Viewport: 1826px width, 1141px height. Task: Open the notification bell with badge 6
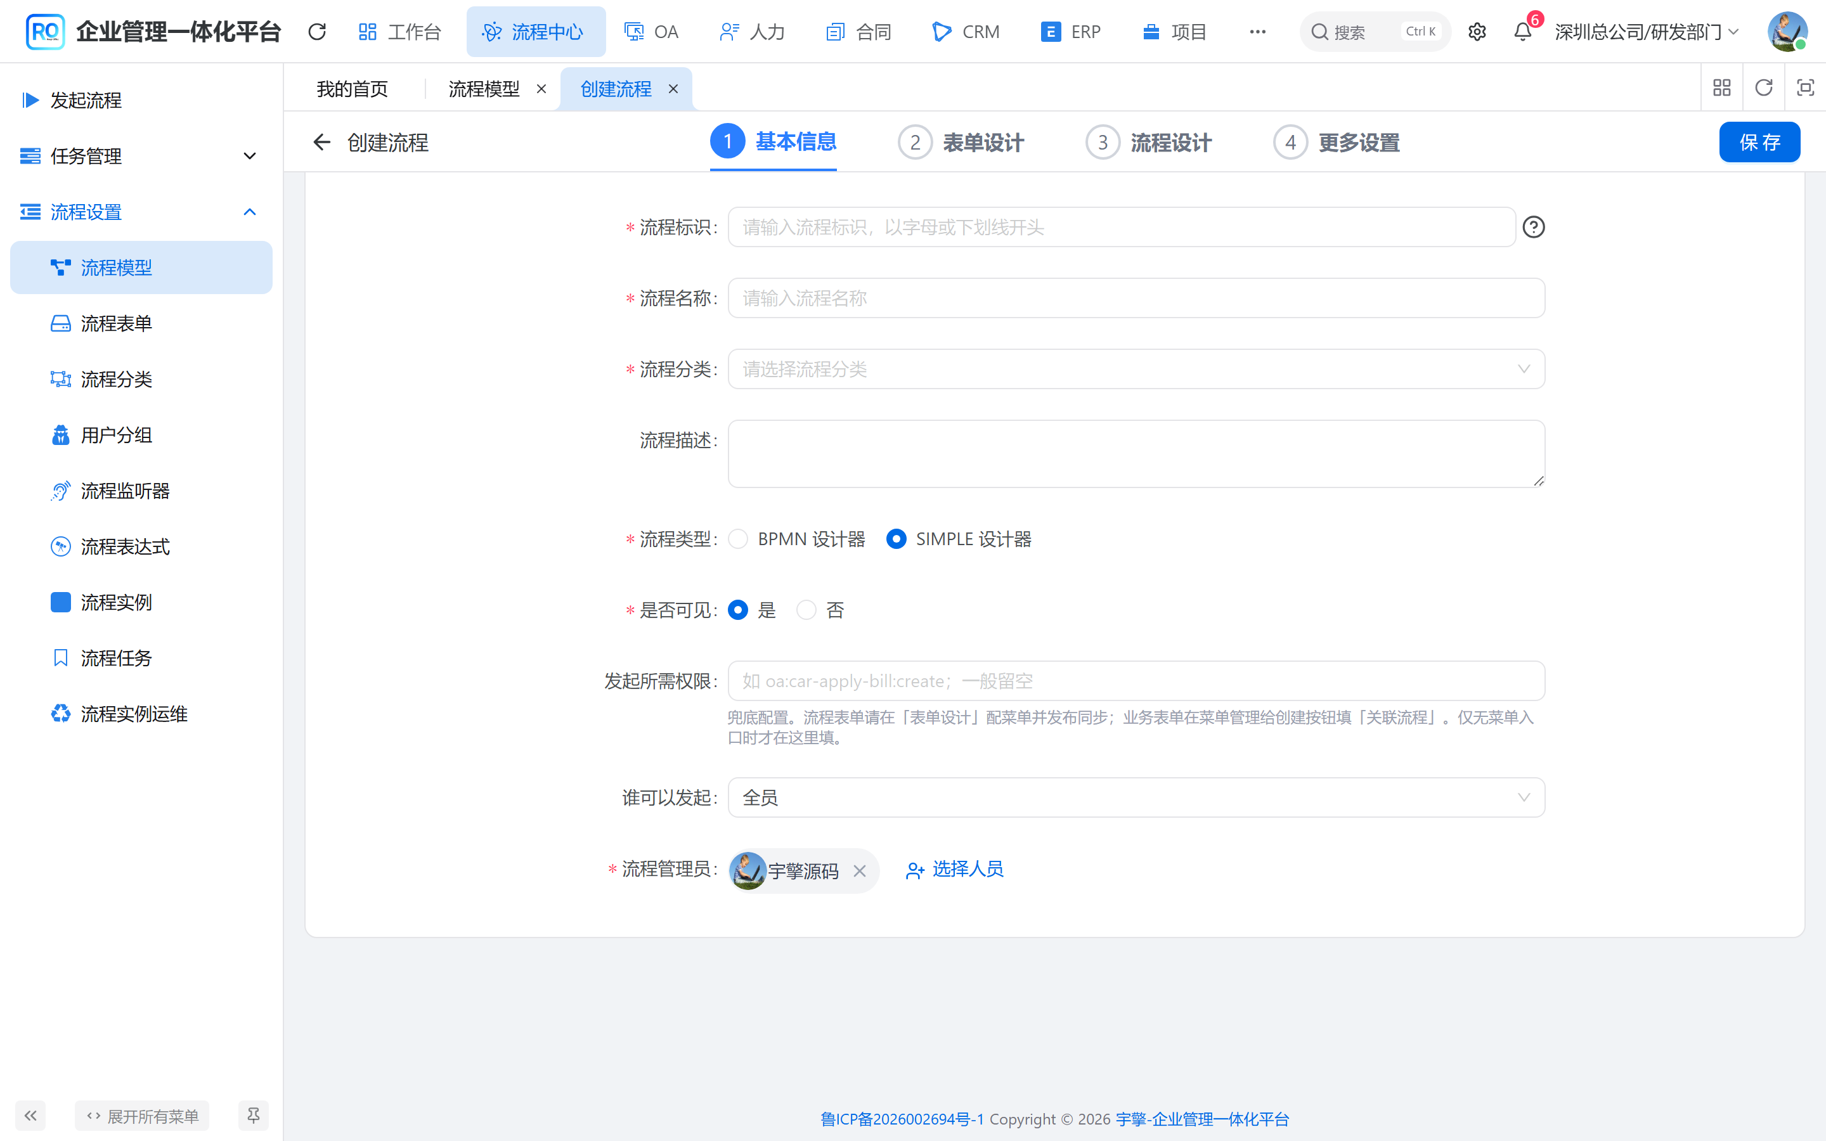click(1523, 32)
